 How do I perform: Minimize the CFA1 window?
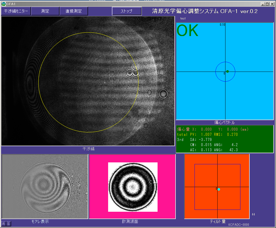pyautogui.click(x=263, y=4)
